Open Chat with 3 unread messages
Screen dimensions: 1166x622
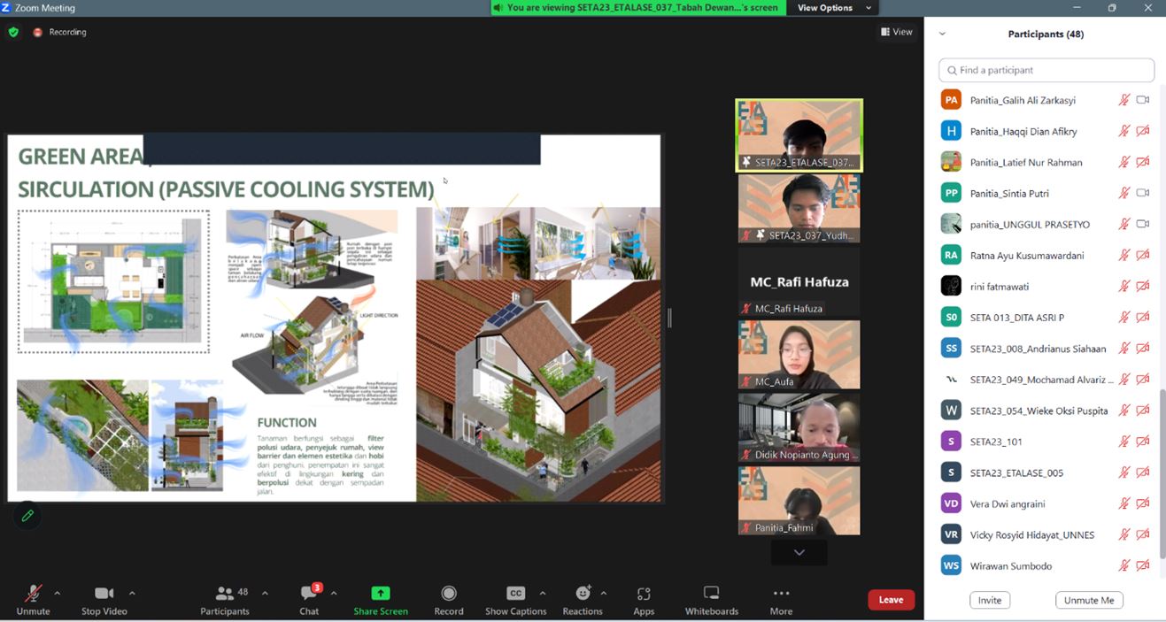309,594
